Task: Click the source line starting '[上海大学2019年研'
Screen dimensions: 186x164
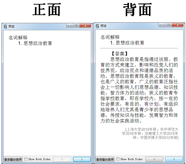Action: click(152, 129)
